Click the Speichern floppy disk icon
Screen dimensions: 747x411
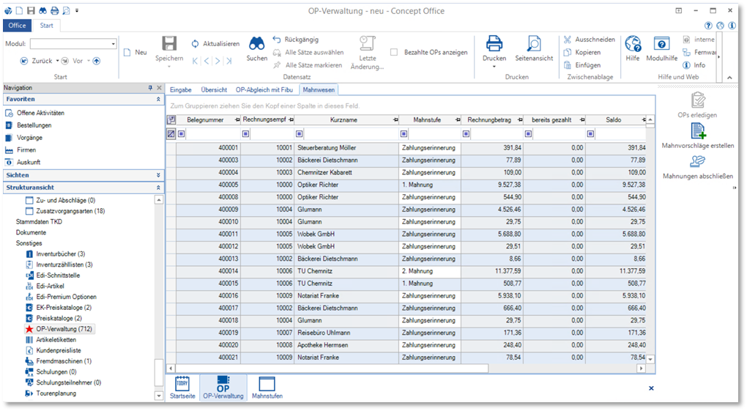click(x=169, y=44)
